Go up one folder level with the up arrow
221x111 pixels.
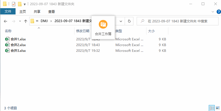[26, 21]
